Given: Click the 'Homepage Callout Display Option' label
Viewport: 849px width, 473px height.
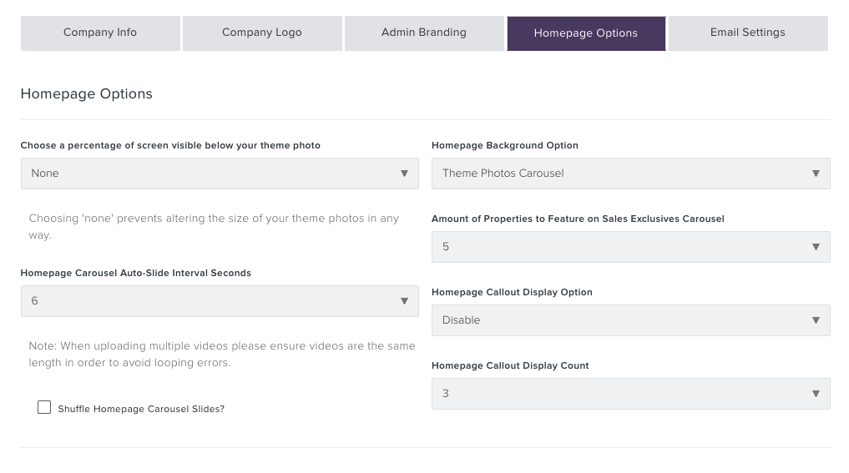Looking at the screenshot, I should coord(512,292).
